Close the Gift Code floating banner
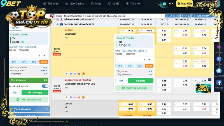The width and height of the screenshot is (224, 126). pos(209,80)
